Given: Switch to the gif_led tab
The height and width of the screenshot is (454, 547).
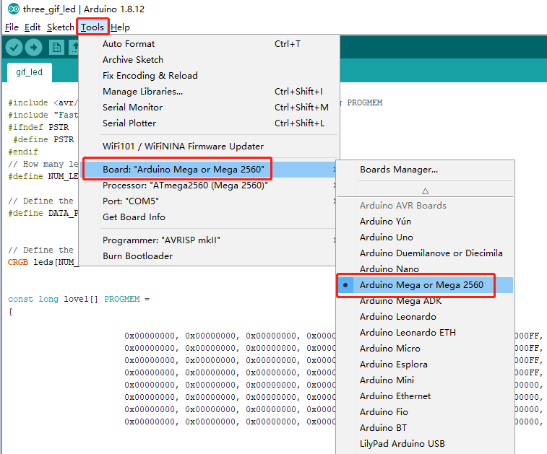Looking at the screenshot, I should pyautogui.click(x=29, y=72).
